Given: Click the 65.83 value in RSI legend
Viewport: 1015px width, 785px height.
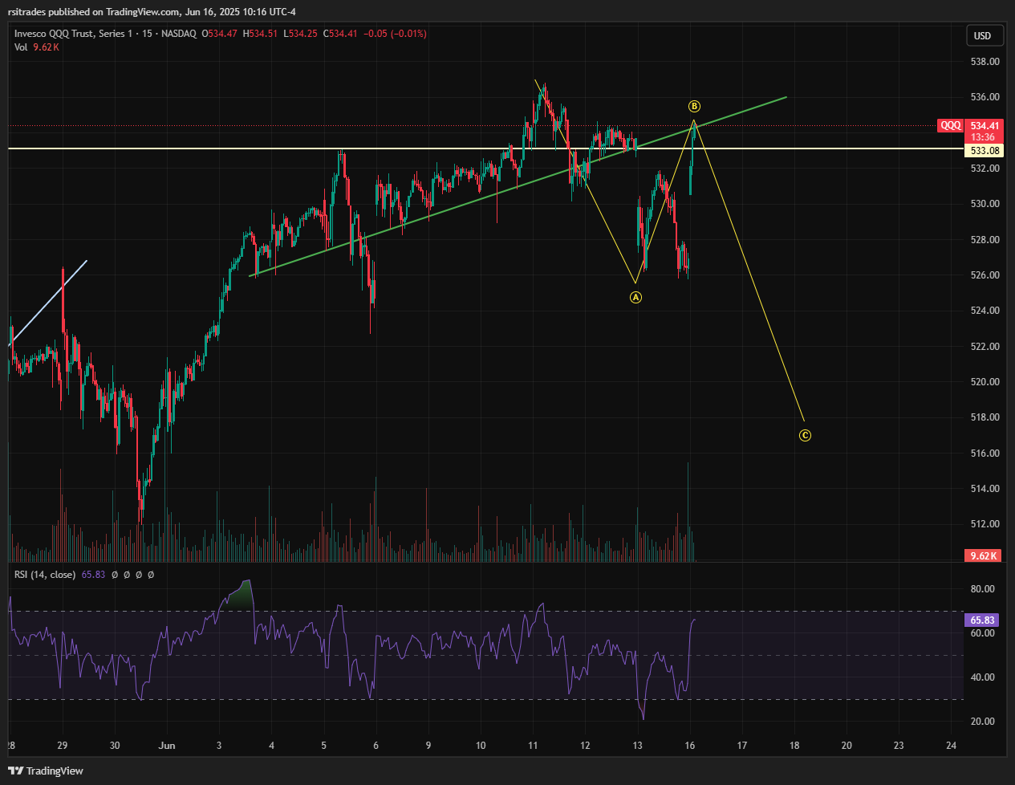Looking at the screenshot, I should coord(93,575).
